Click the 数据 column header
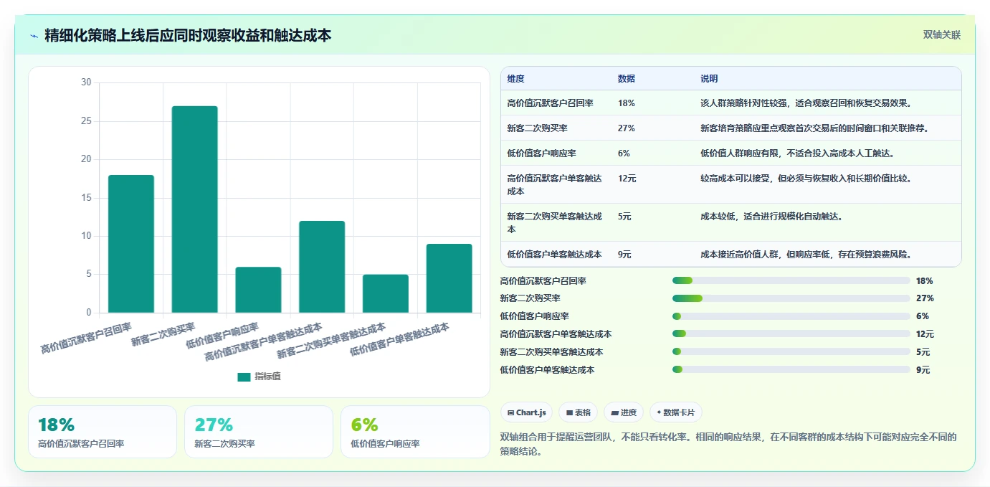The width and height of the screenshot is (990, 487). 626,79
